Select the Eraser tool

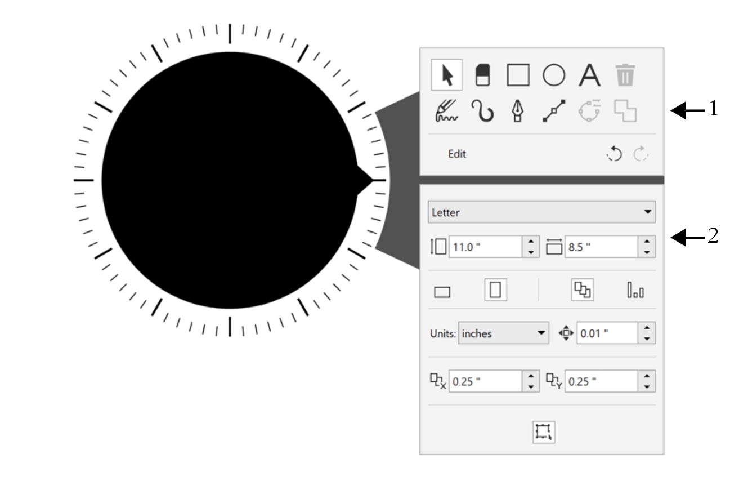click(x=483, y=75)
